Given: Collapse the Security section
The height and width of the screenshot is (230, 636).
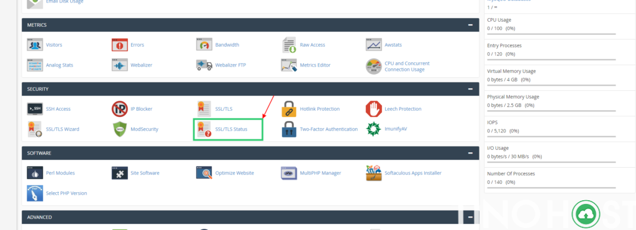Looking at the screenshot, I should pos(470,89).
